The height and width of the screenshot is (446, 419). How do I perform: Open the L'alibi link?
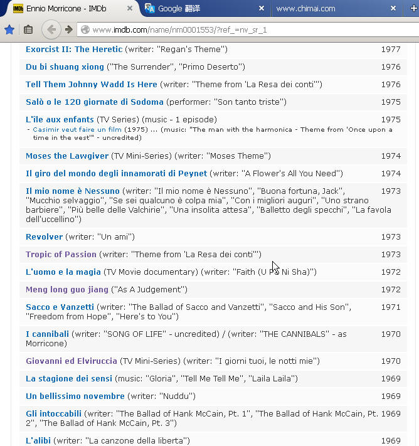[38, 440]
